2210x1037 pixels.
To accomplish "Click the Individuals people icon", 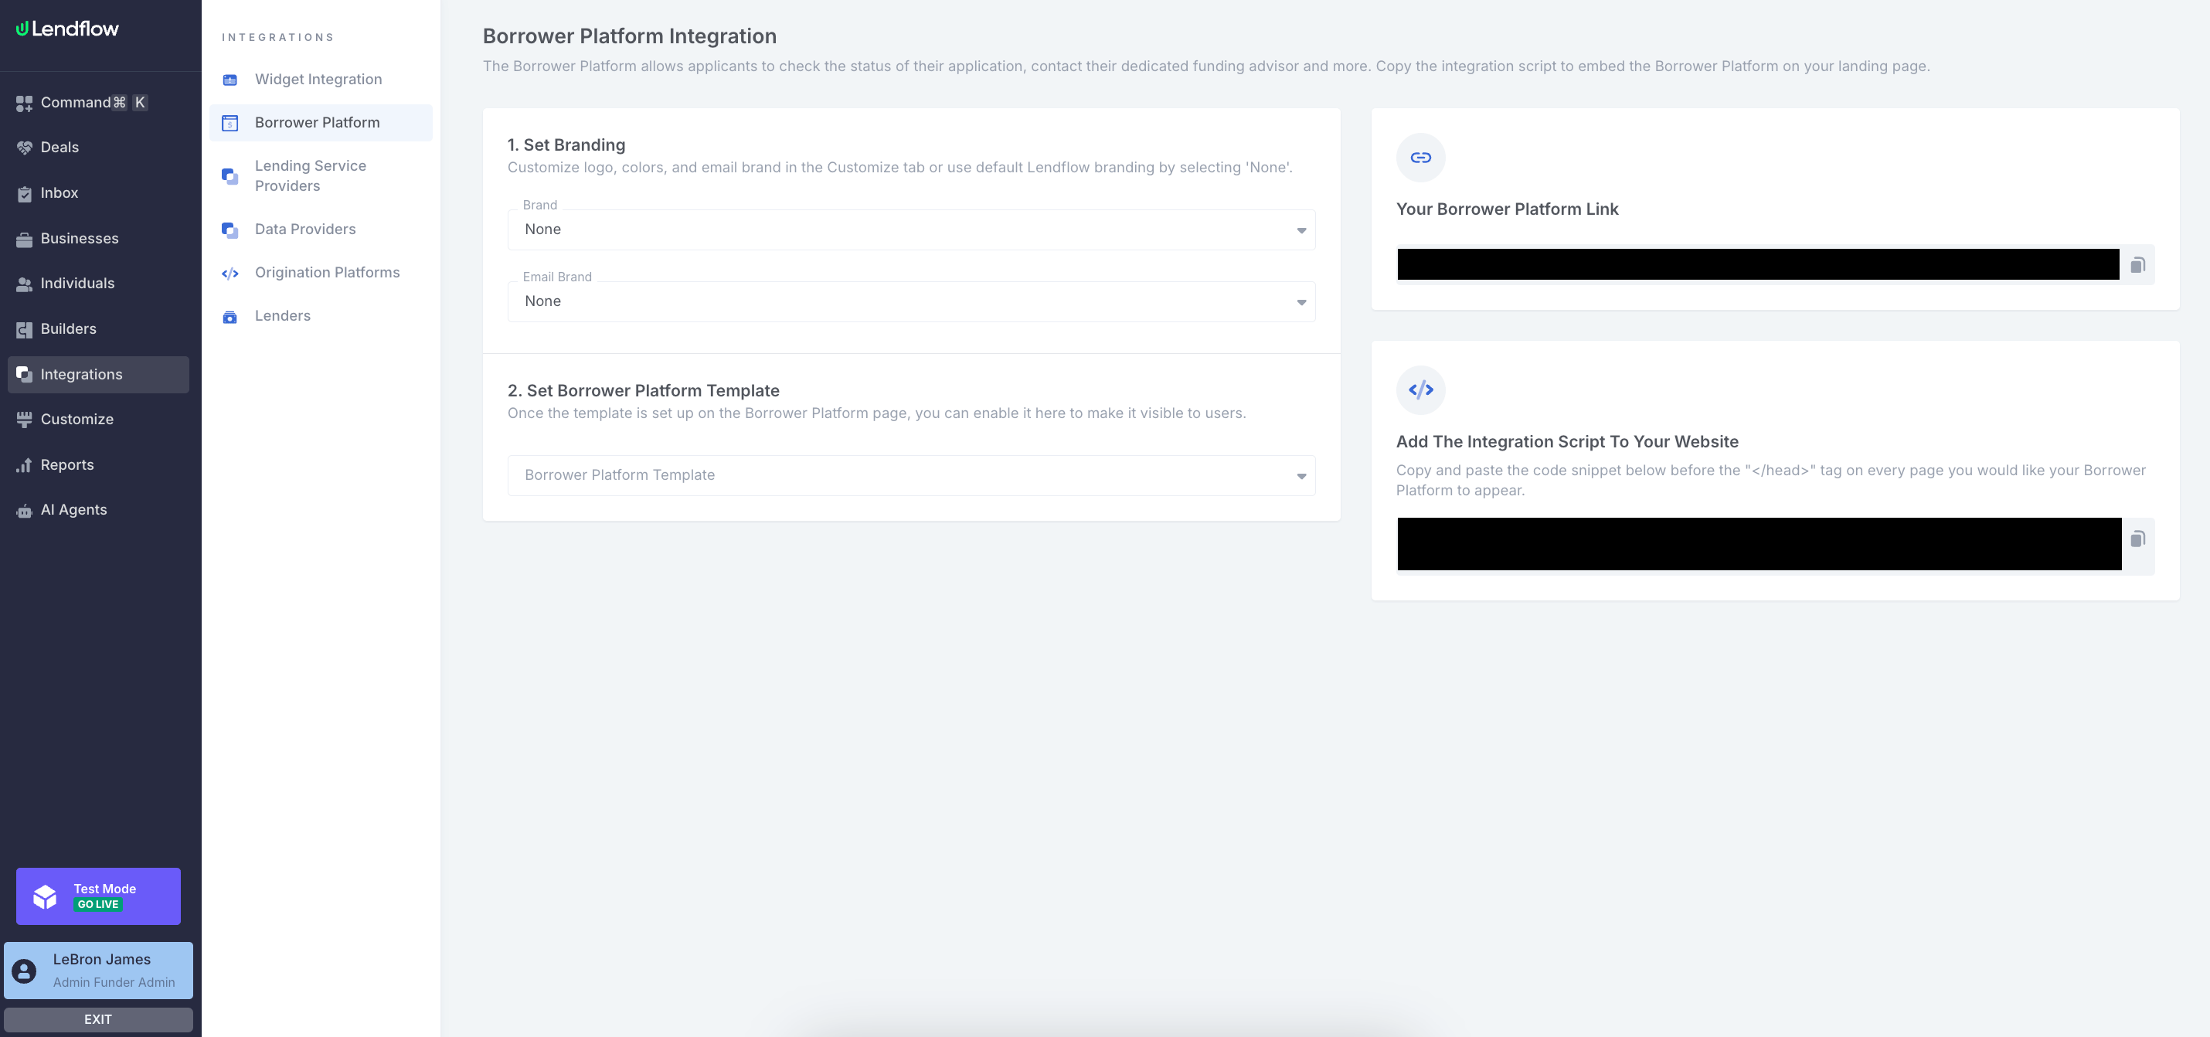I will pos(24,284).
